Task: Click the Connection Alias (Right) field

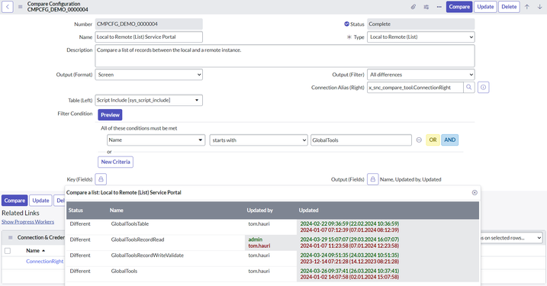Action: [x=415, y=87]
